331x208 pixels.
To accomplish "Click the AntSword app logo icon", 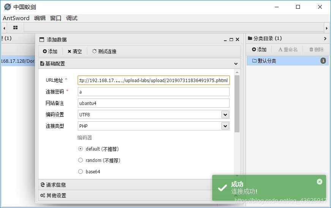I will [8, 7].
